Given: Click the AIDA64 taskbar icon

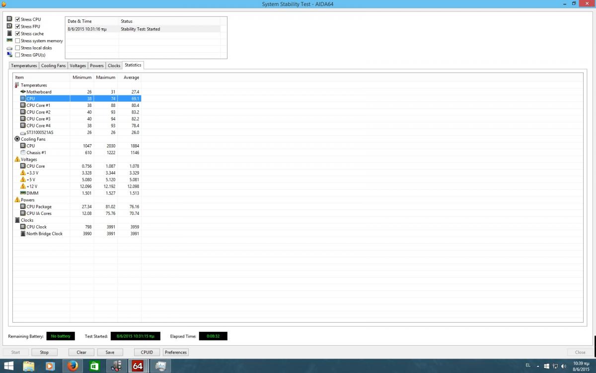Looking at the screenshot, I should coord(138,366).
